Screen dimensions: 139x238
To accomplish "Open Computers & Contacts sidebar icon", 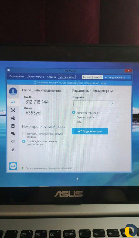I will (x=13, y=118).
